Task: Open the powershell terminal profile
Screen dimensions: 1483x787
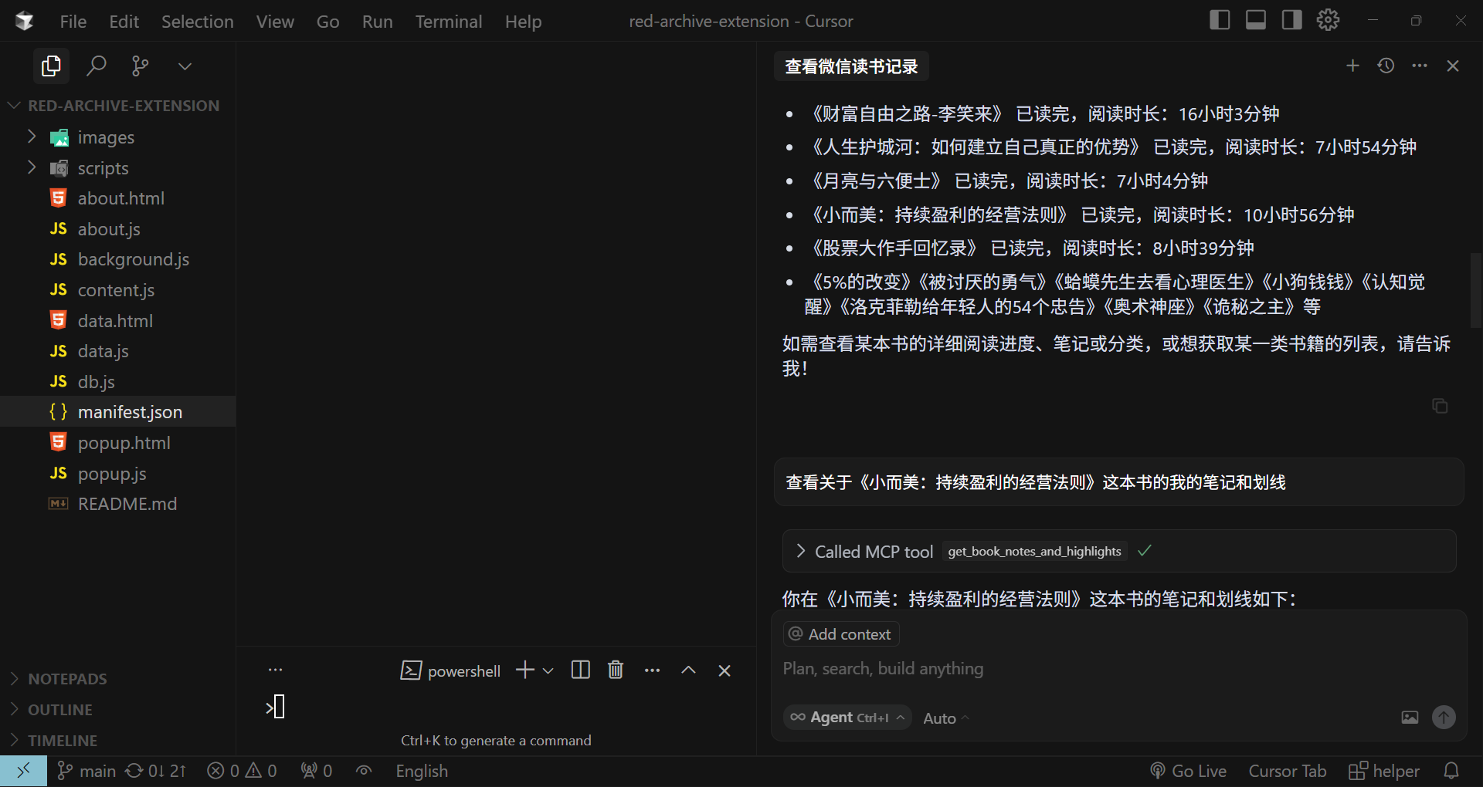Action: (x=450, y=670)
